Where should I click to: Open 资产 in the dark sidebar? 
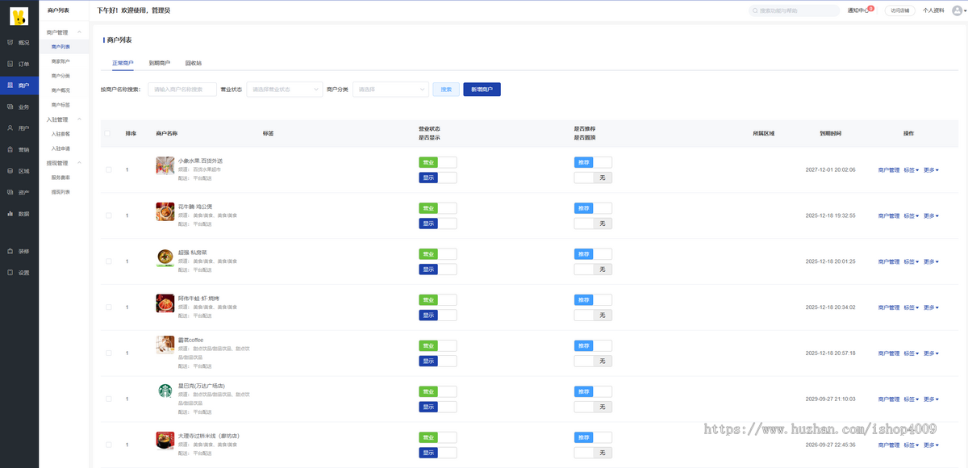(19, 192)
